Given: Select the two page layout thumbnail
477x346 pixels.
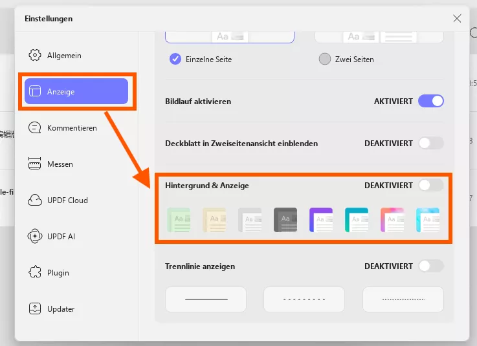Looking at the screenshot, I should click(x=379, y=37).
